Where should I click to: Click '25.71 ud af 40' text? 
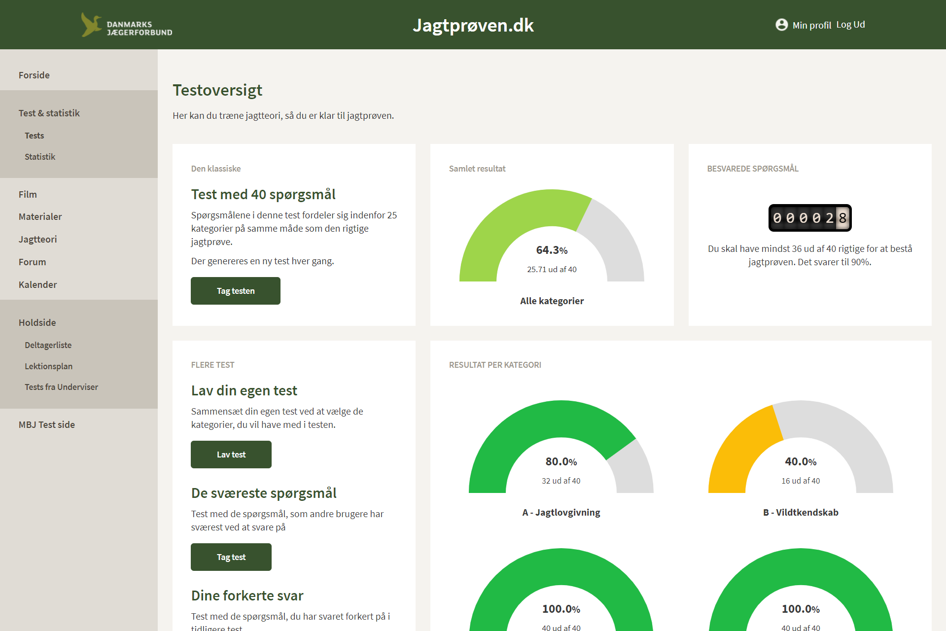[x=552, y=269]
